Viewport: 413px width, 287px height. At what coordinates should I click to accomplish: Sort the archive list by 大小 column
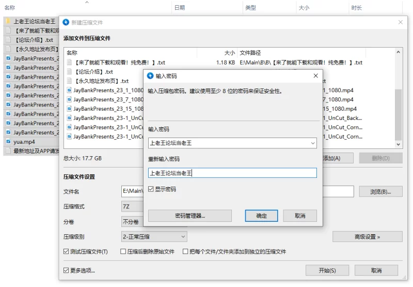(x=229, y=53)
